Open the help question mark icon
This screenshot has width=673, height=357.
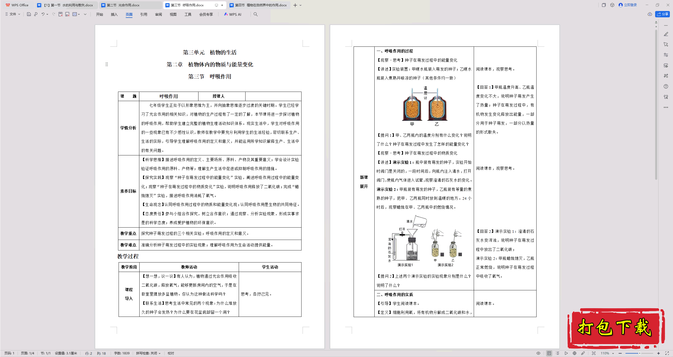(x=666, y=86)
